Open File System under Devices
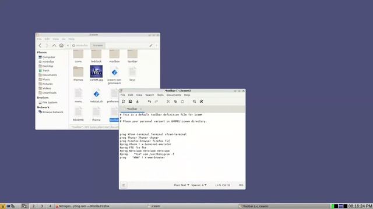373x209 pixels. pos(50,102)
